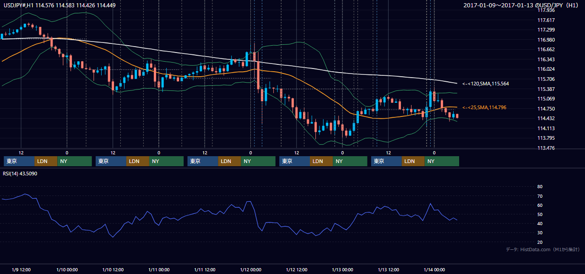Click the 1/9 12:00 time label

pyautogui.click(x=21, y=269)
